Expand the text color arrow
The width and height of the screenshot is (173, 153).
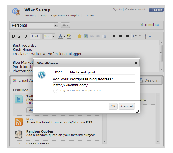tap(64, 36)
